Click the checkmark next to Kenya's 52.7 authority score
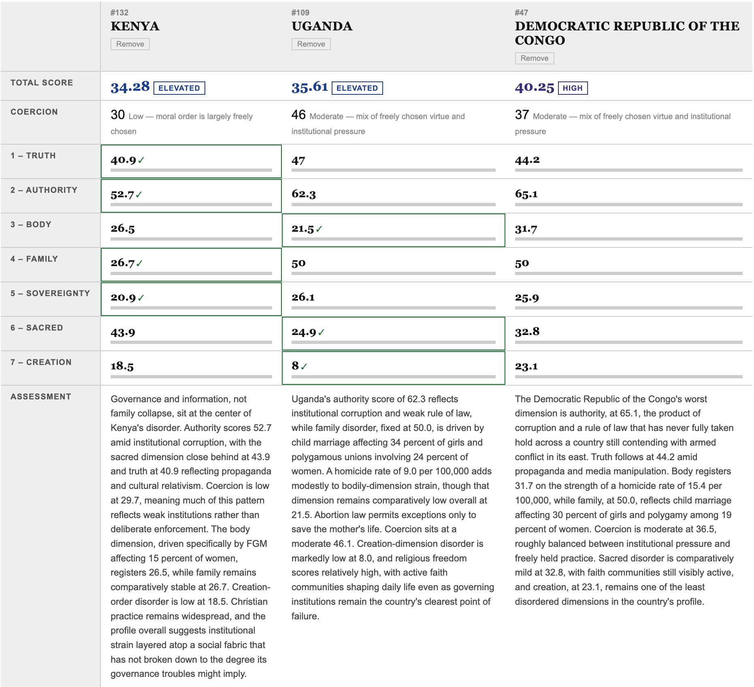This screenshot has height=687, width=754. (139, 195)
